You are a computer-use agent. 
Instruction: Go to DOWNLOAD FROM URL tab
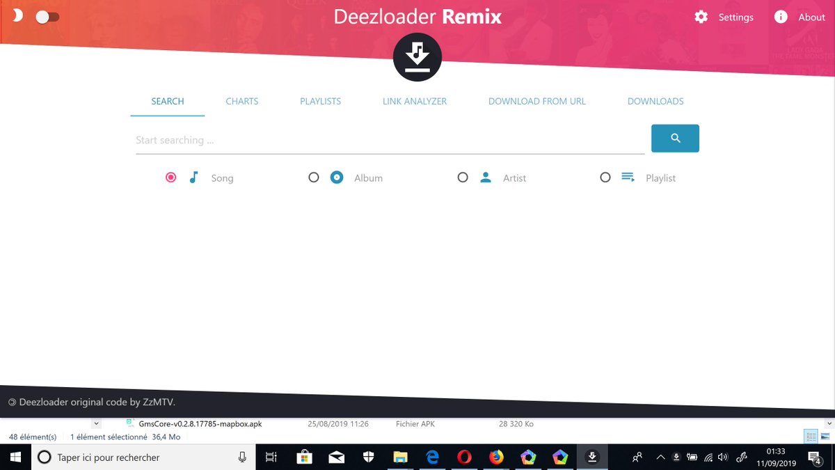click(537, 101)
